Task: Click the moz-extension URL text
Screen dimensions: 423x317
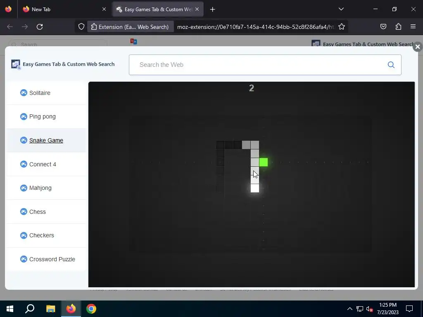Action: click(x=255, y=27)
